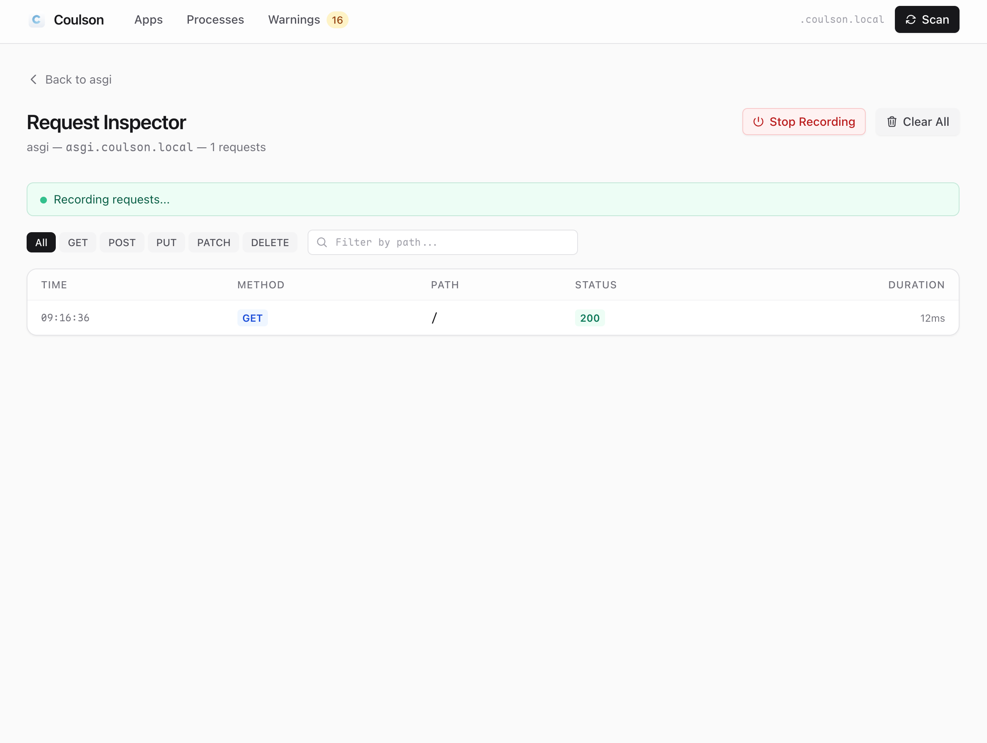The width and height of the screenshot is (987, 743).
Task: Toggle the PATCH method filter
Action: [x=213, y=242]
